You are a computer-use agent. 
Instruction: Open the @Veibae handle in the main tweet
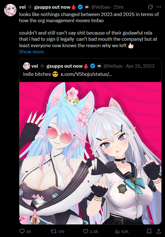tap(101, 7)
